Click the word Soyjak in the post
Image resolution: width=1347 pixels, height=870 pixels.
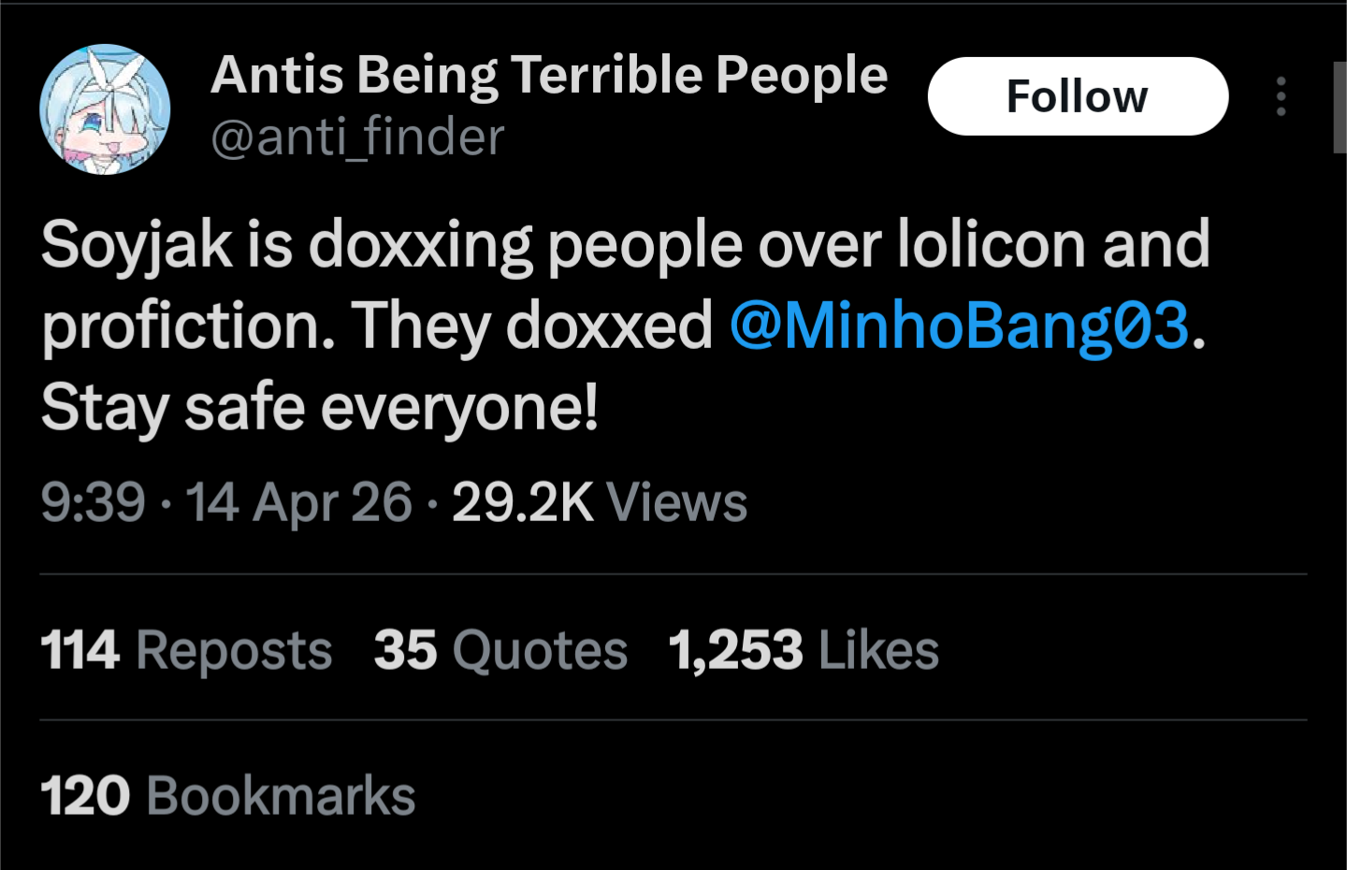[137, 245]
